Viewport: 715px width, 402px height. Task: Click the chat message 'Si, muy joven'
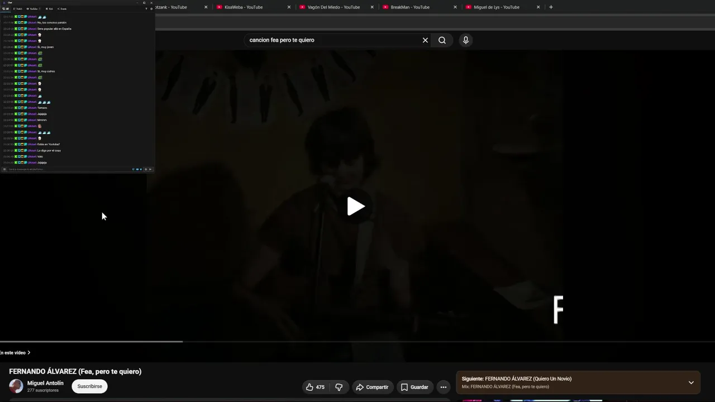[45, 47]
